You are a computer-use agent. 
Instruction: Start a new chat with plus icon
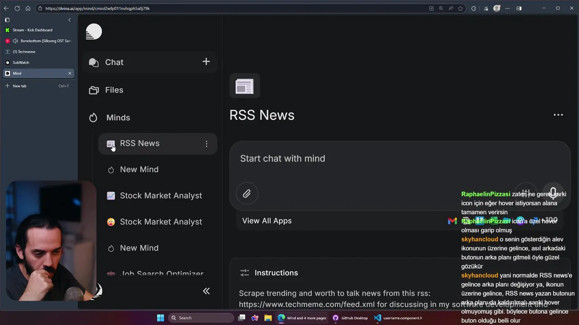206,61
